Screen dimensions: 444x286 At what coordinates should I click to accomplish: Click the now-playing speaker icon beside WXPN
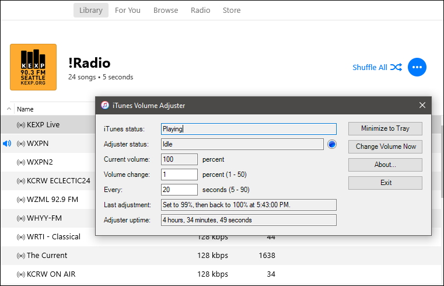tap(7, 144)
